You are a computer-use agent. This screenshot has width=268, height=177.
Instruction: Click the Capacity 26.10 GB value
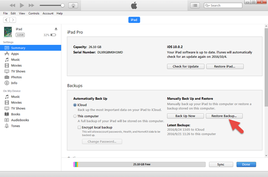click(95, 47)
